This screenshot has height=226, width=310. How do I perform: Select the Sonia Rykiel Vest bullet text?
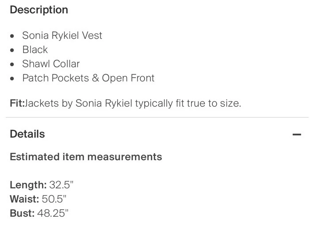(x=62, y=35)
